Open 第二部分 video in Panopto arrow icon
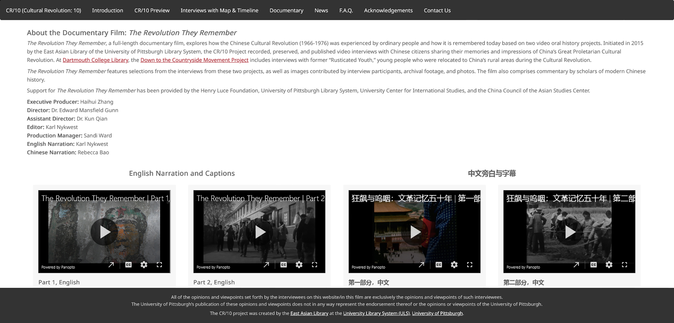 point(576,265)
